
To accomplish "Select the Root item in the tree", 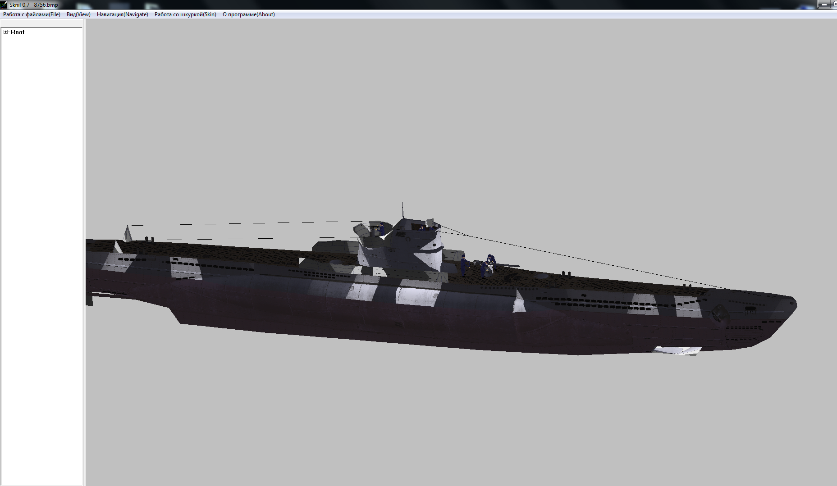I will [18, 32].
